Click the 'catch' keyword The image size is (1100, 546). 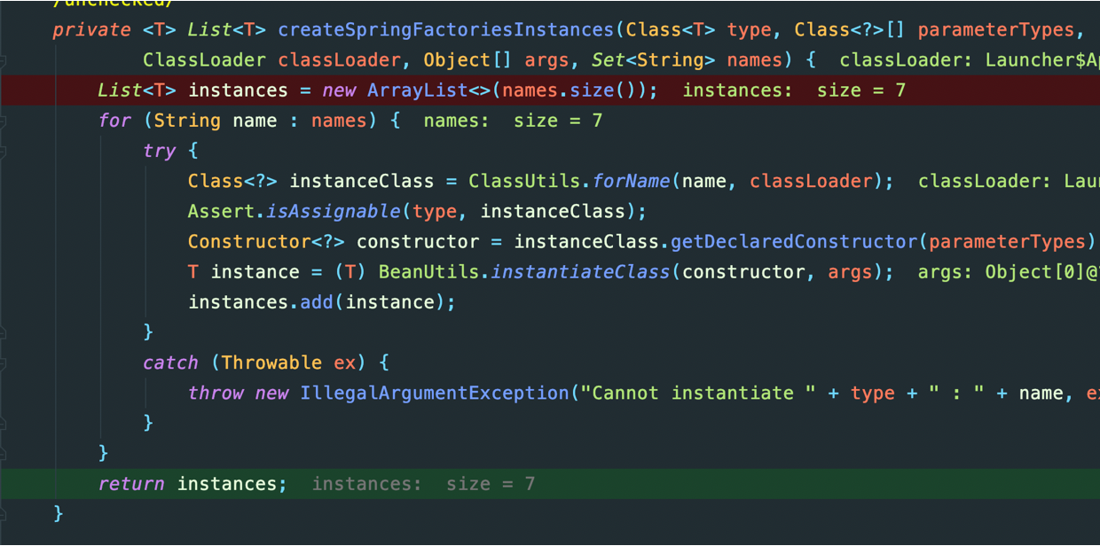pos(170,362)
